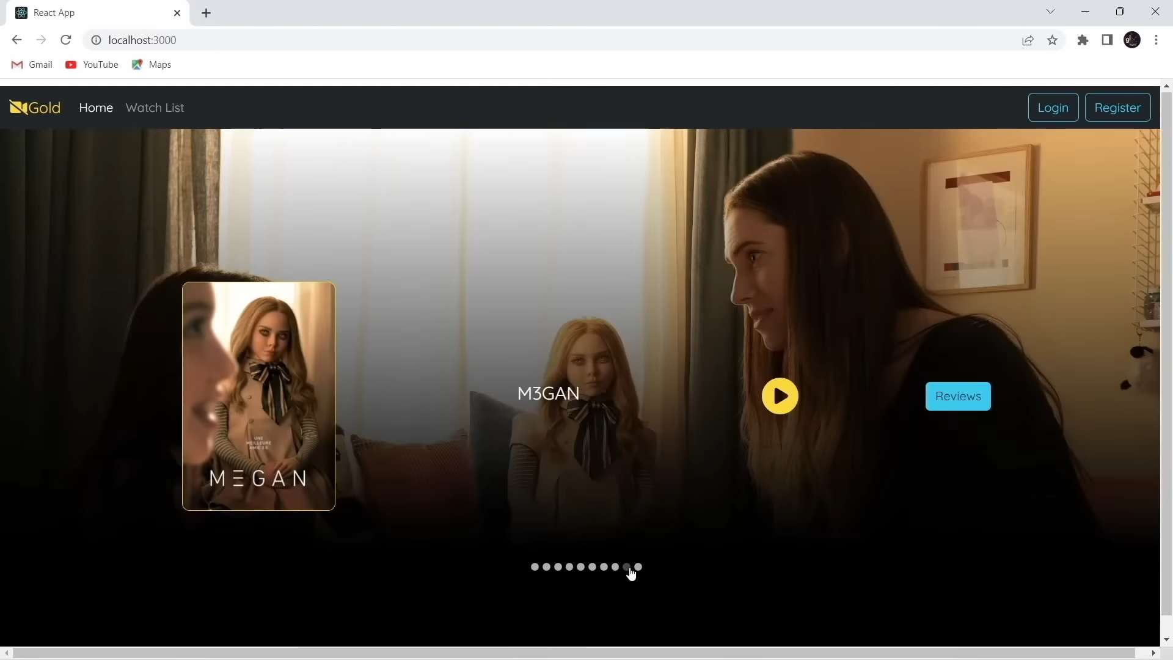
Task: Open the Login button
Action: [x=1053, y=108]
